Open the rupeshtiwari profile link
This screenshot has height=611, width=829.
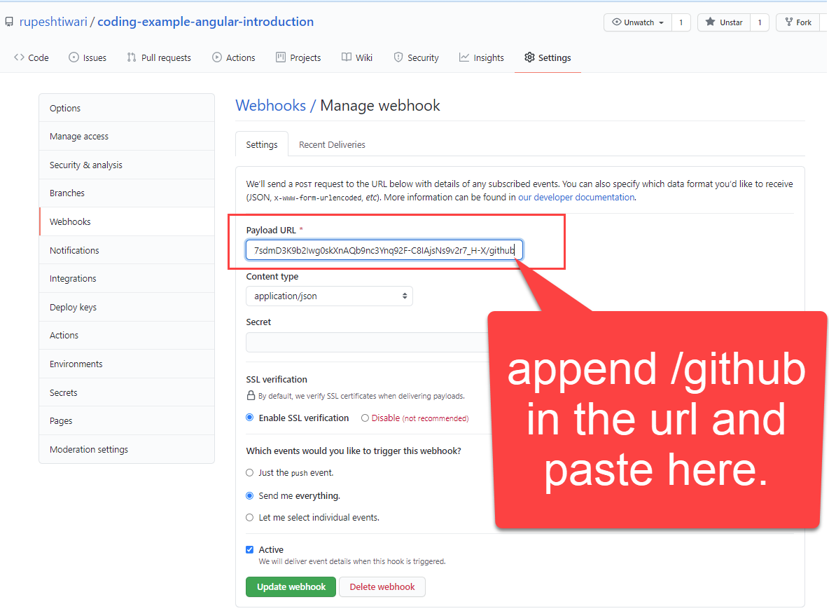point(53,22)
